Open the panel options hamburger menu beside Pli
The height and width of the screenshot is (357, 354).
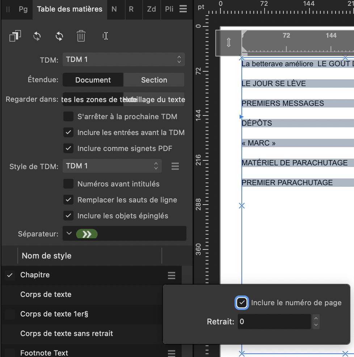click(183, 9)
